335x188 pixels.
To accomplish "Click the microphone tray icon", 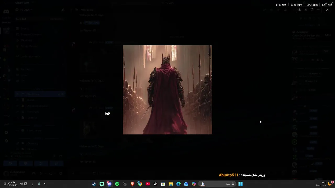I will [x=39, y=184].
